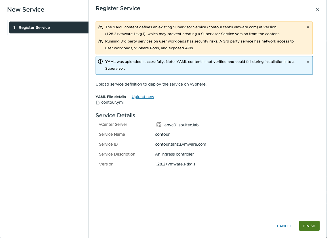Click the info circle icon in blue banner

point(100,61)
